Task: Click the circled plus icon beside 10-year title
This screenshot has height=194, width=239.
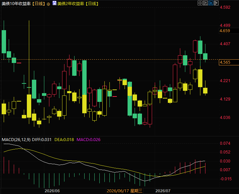Action: pos(48,4)
